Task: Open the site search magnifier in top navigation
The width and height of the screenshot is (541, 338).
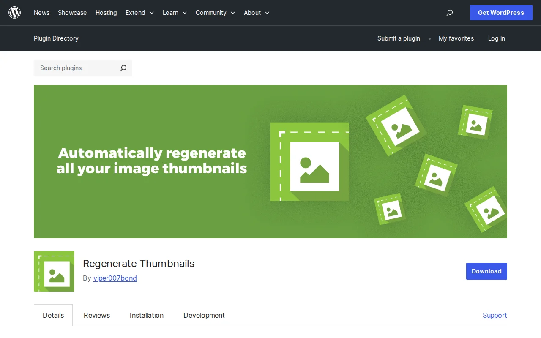Action: click(x=449, y=13)
